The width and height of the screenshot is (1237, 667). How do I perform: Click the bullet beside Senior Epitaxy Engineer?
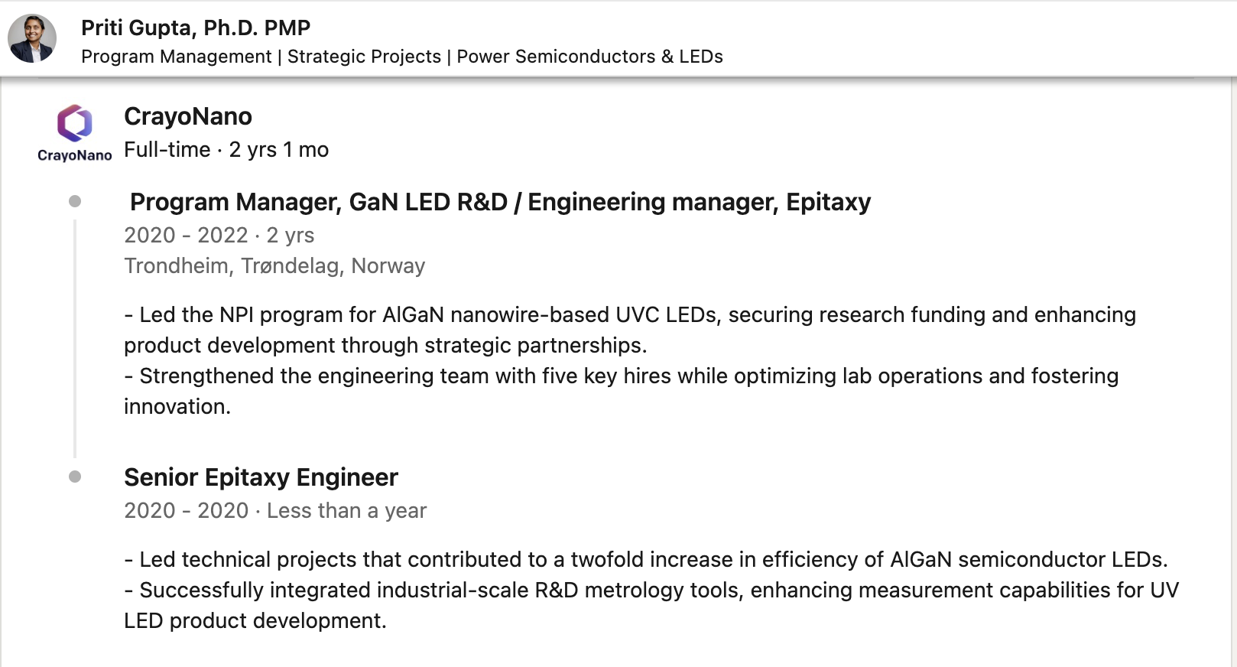[x=75, y=477]
